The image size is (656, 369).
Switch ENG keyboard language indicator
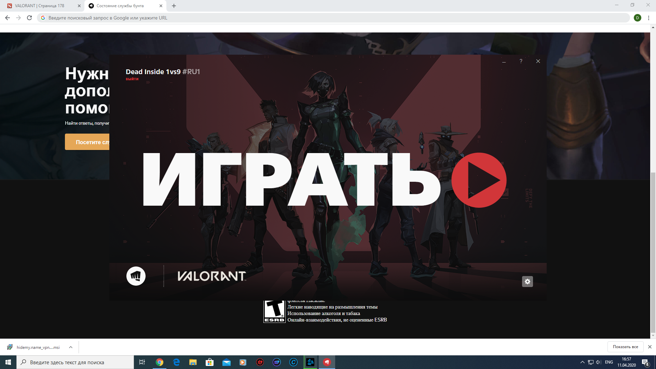click(609, 362)
